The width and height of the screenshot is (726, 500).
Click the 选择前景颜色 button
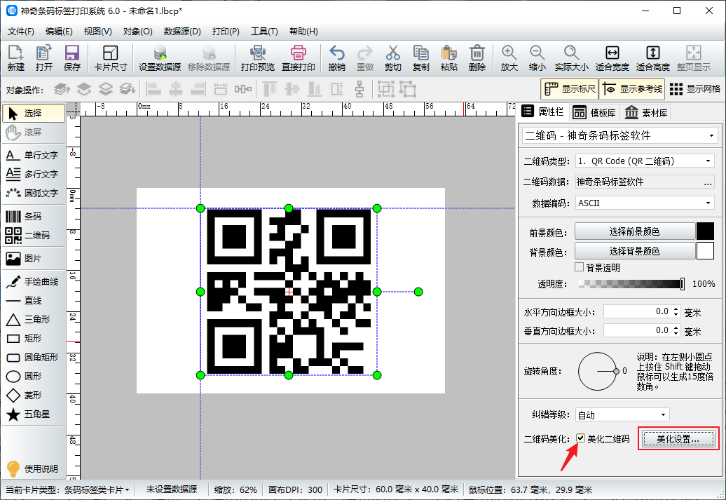coord(634,231)
